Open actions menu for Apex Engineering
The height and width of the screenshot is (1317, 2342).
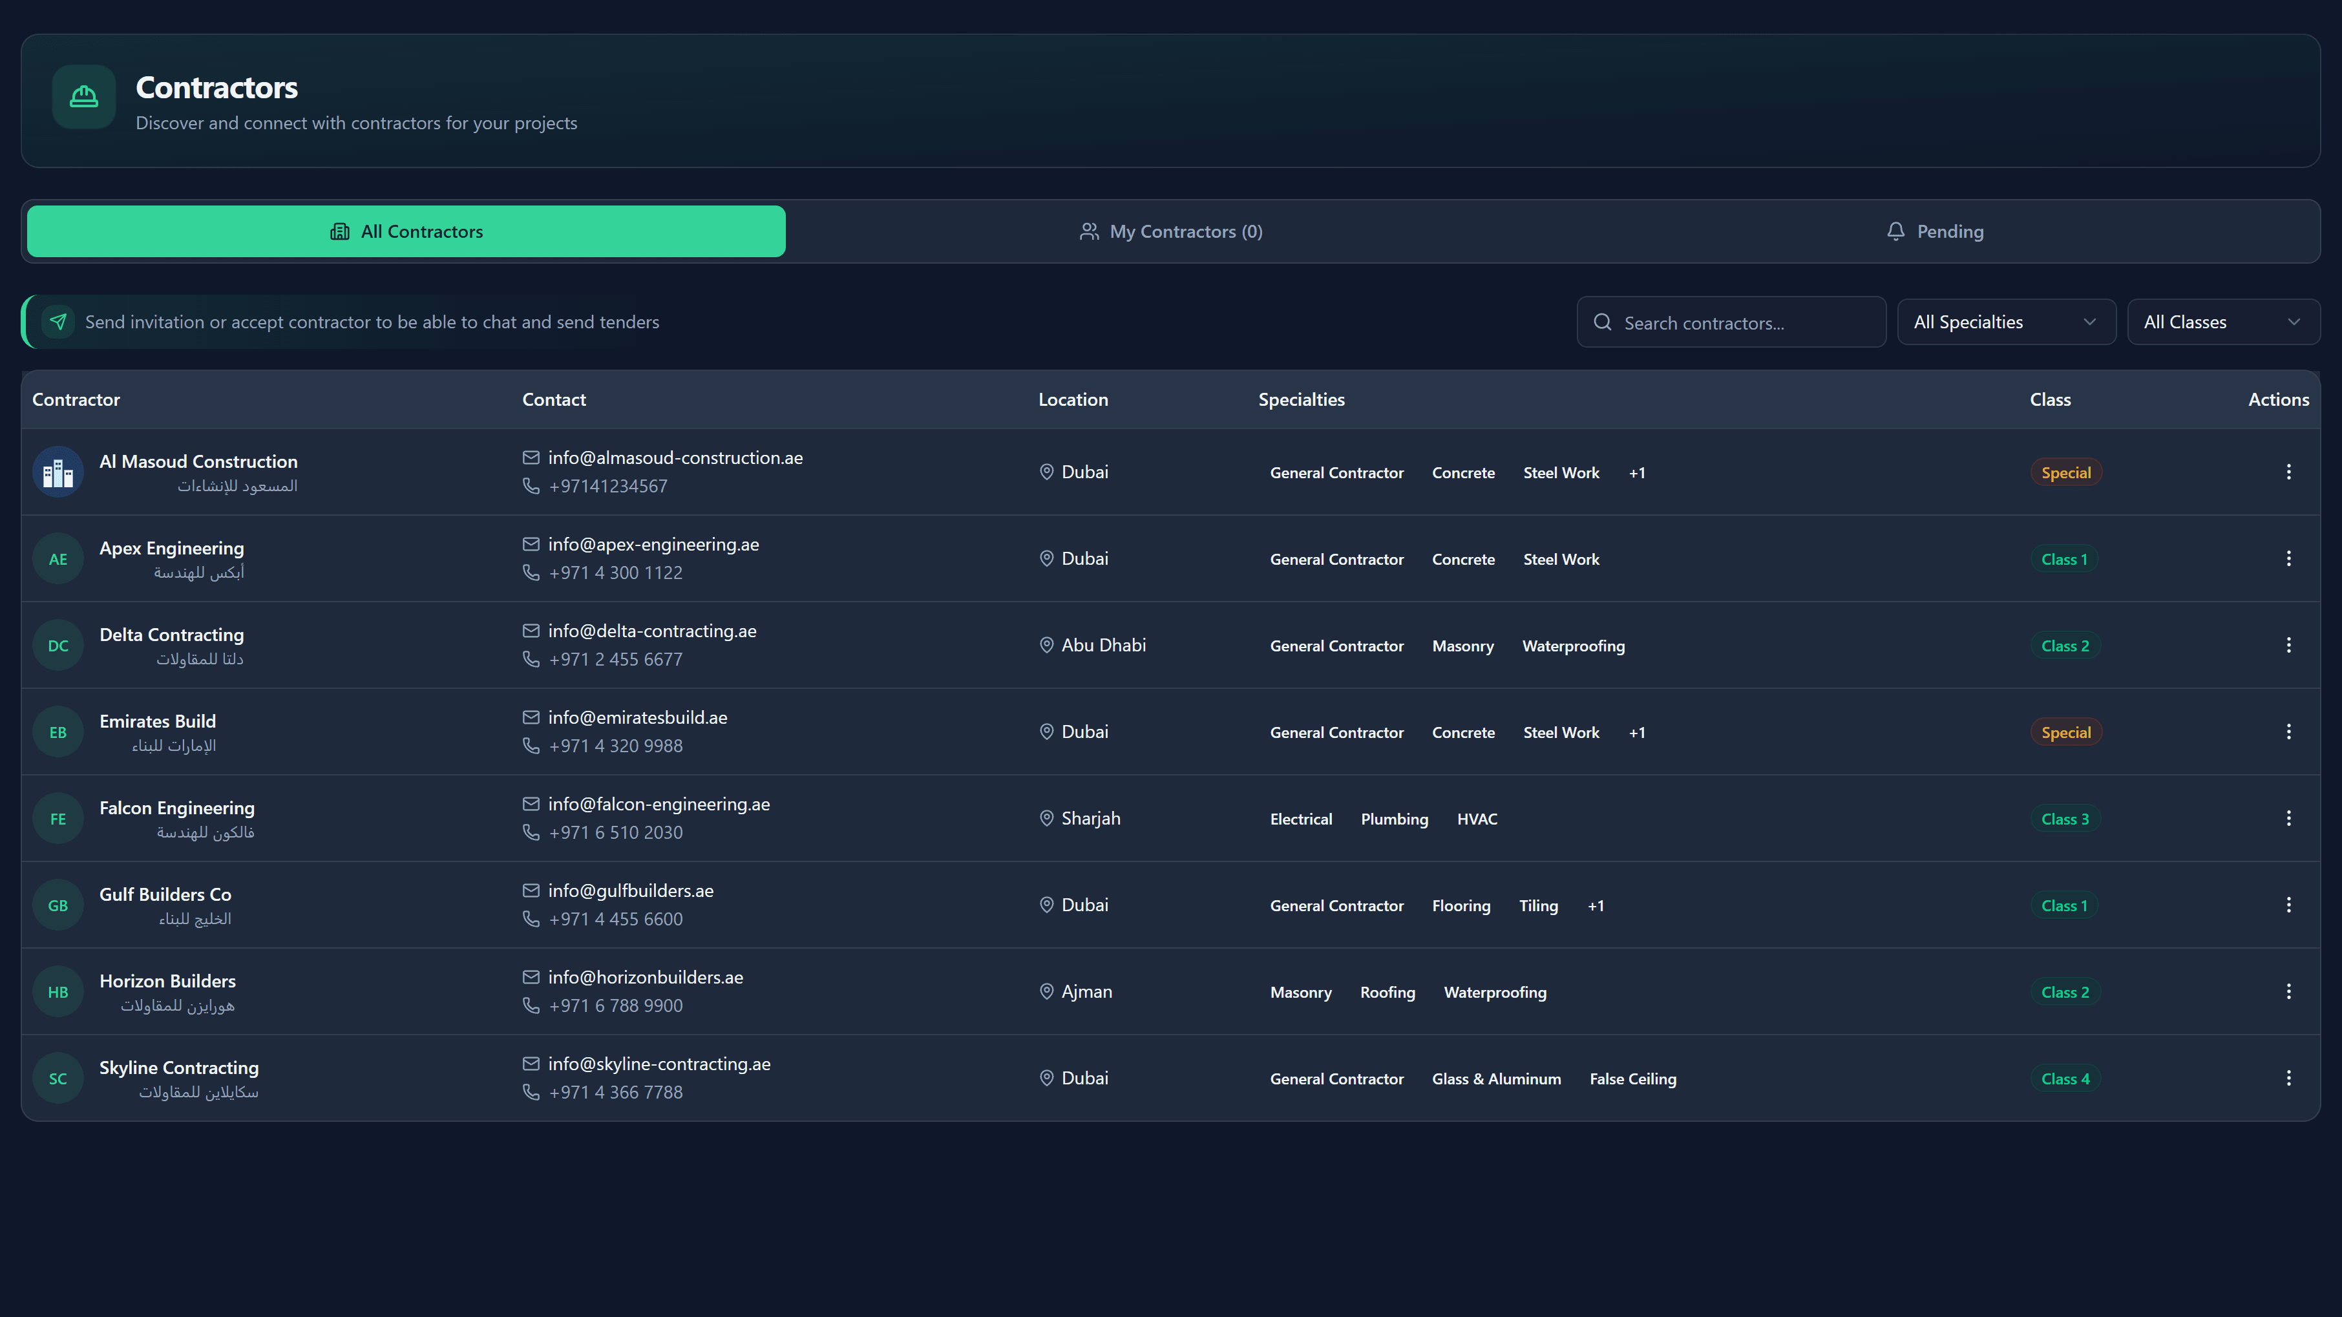2288,558
